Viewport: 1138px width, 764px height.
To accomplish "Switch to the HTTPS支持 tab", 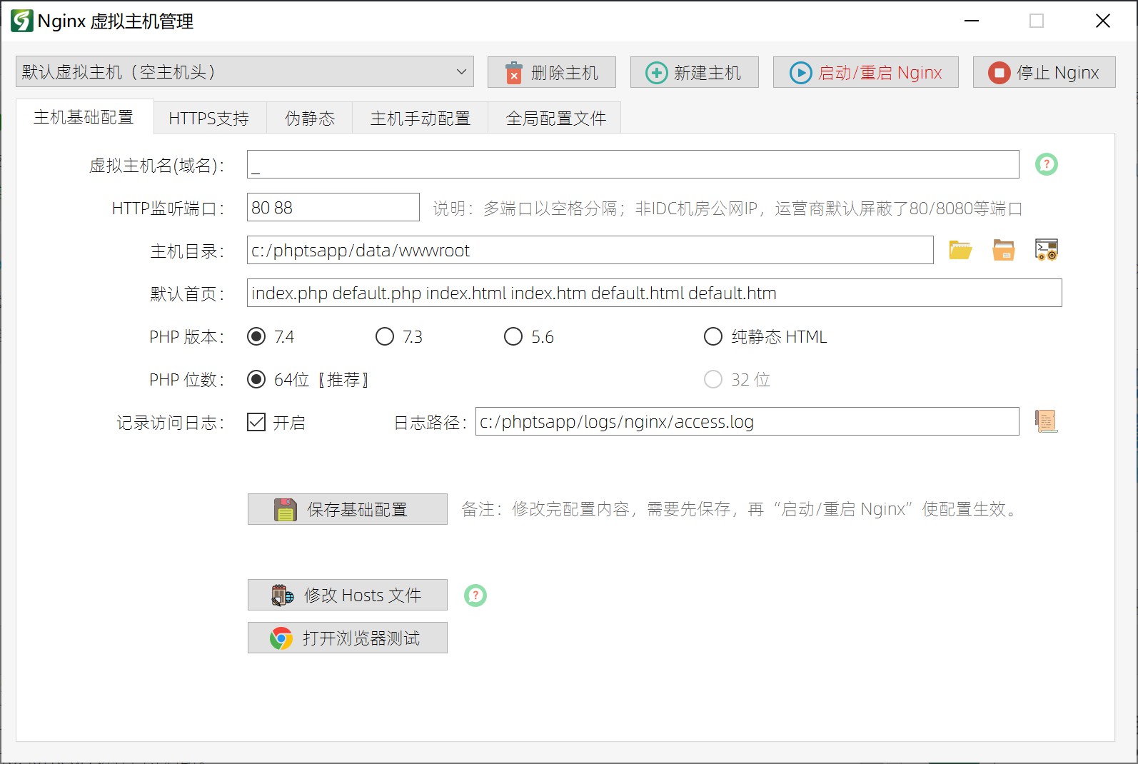I will 208,119.
